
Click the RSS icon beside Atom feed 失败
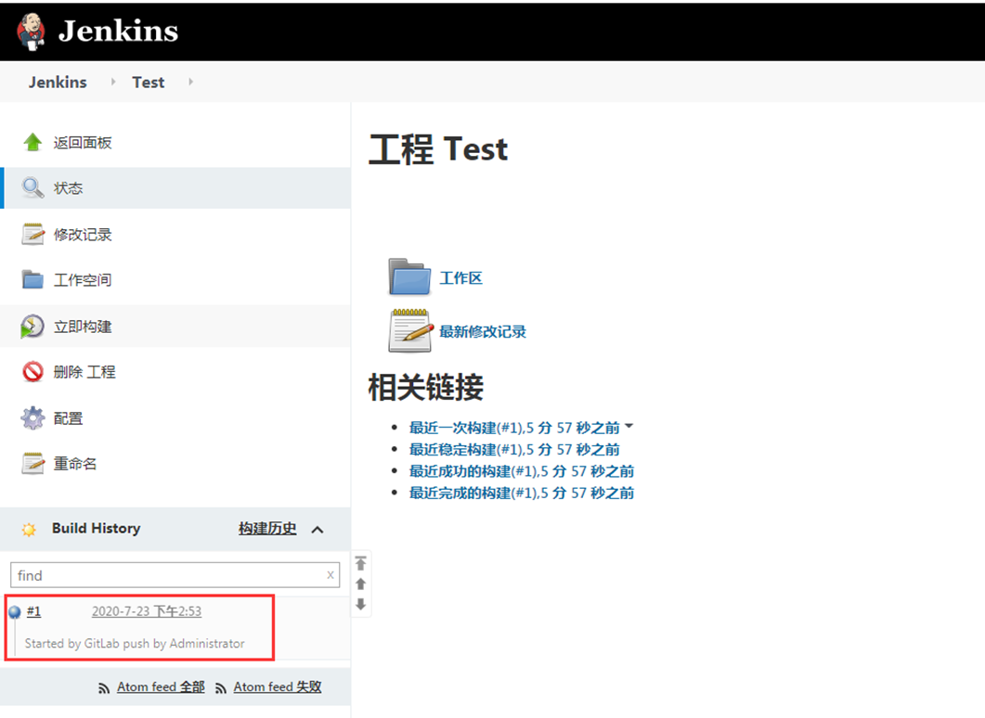point(221,688)
